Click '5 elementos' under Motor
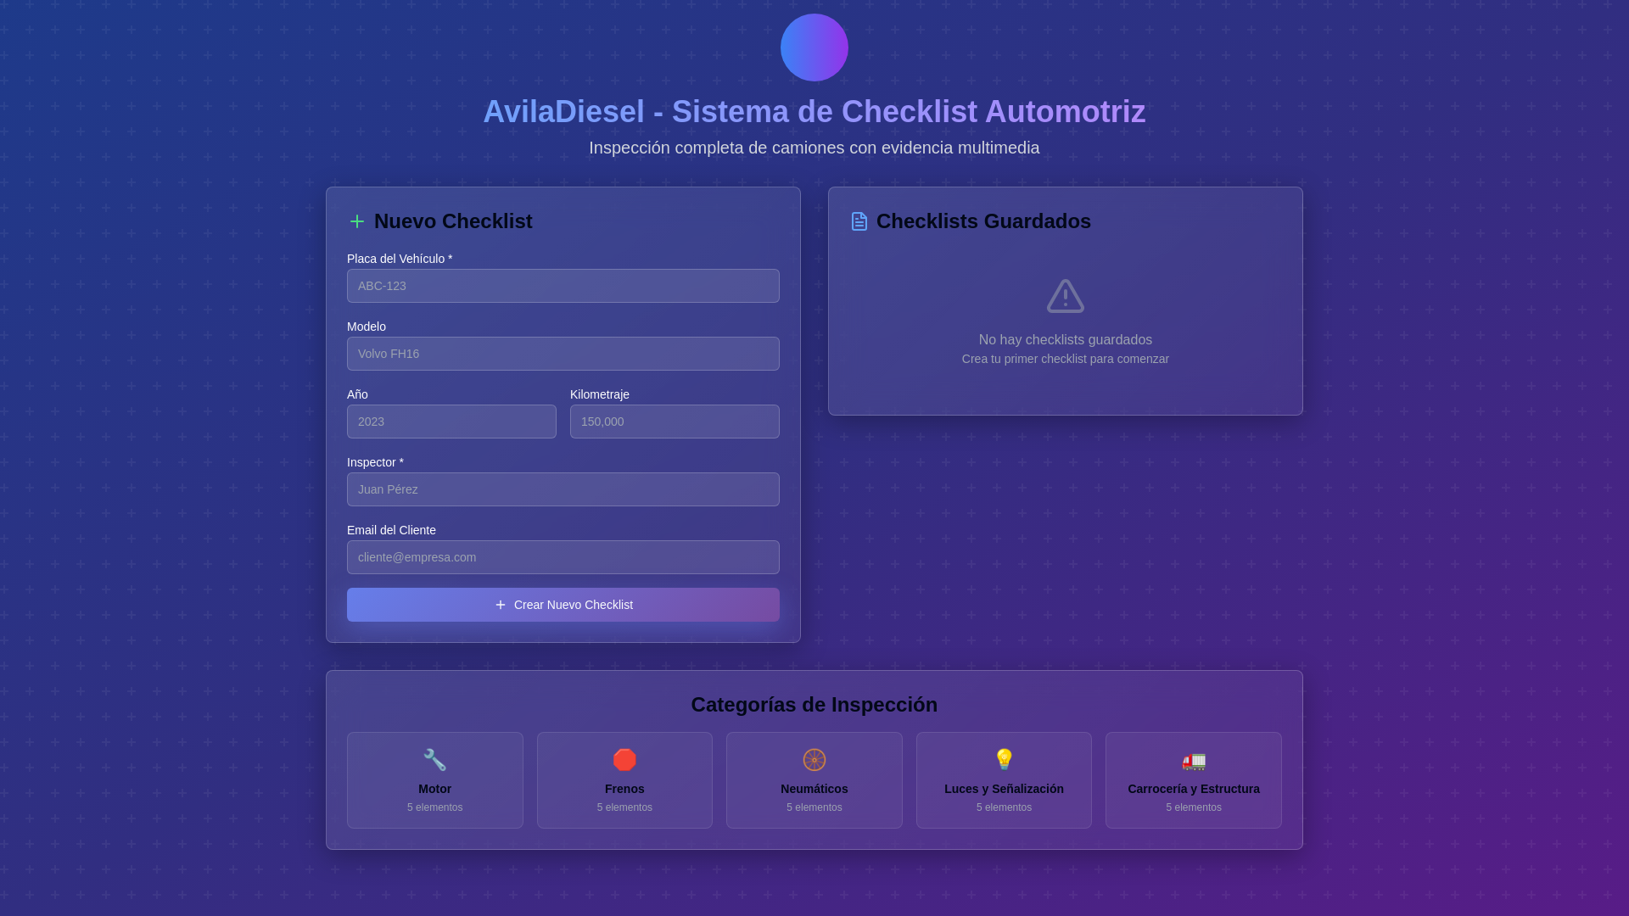This screenshot has height=916, width=1629. (x=435, y=807)
